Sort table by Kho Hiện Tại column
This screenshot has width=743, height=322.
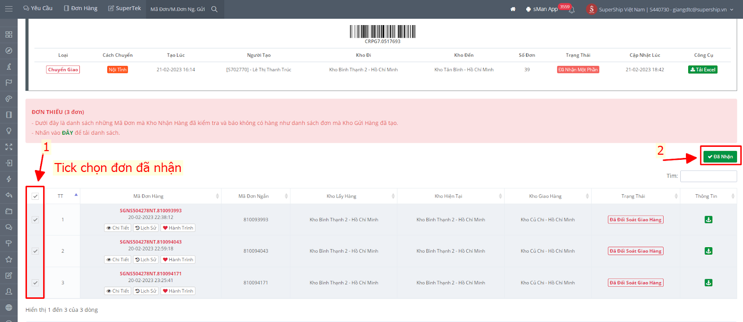click(450, 196)
